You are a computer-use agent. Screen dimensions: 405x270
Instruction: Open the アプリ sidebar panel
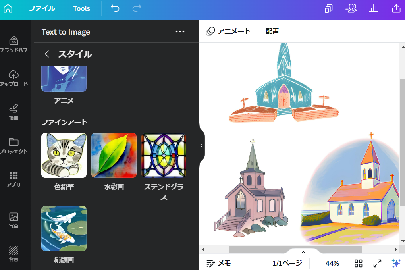(x=13, y=179)
